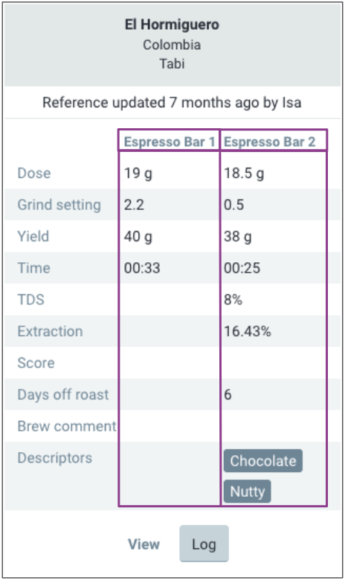
Task: Click the El Hormiguero coffee title
Action: [x=172, y=25]
